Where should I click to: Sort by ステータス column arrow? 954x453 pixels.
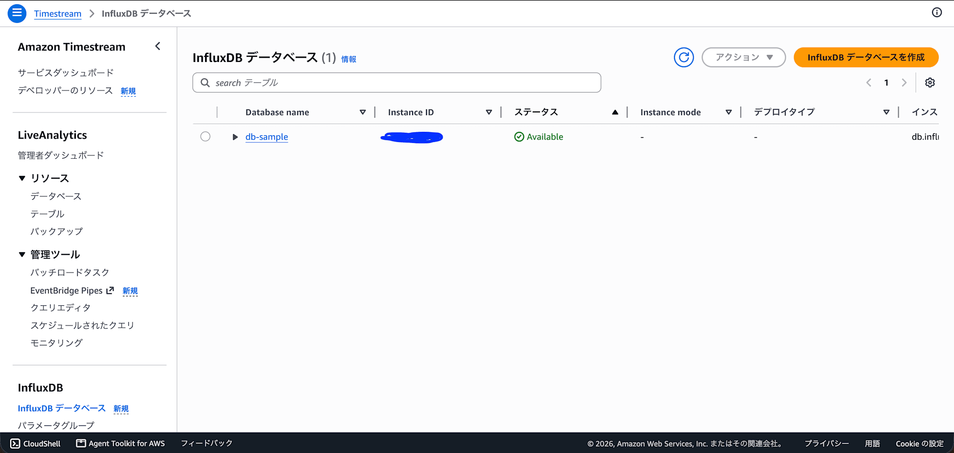pos(615,112)
